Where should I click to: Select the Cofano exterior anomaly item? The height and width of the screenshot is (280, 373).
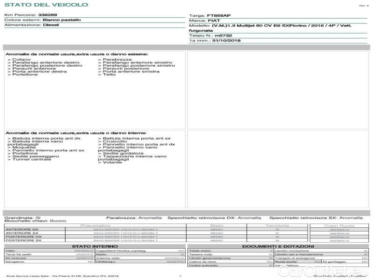pos(21,60)
